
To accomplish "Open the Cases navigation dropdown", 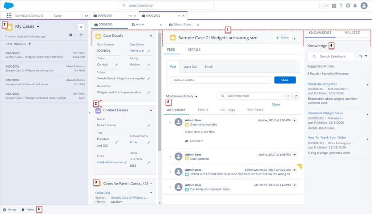I will pyautogui.click(x=86, y=16).
